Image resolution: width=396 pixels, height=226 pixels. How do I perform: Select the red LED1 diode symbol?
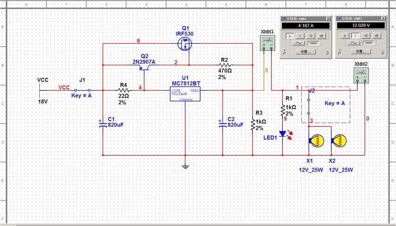[283, 134]
